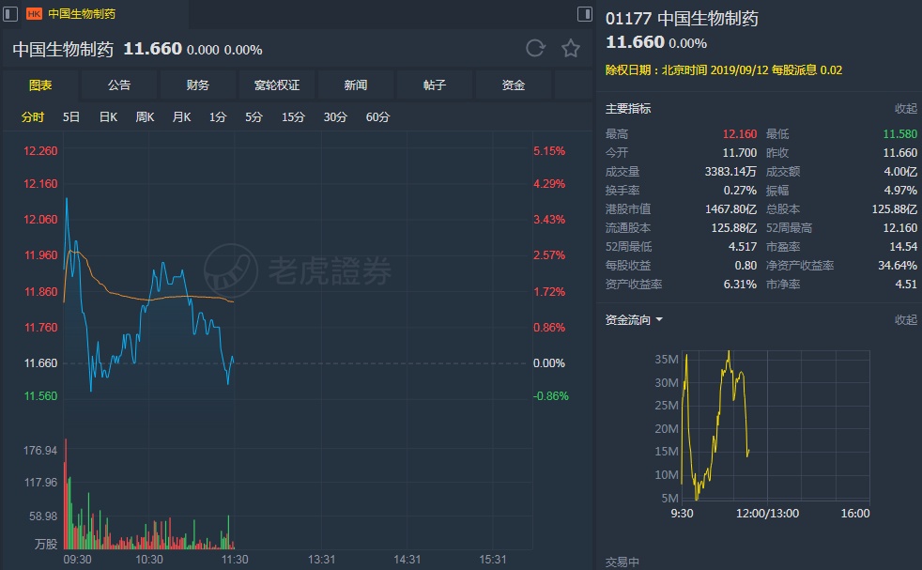Go to the 新闻 tab

pos(356,85)
